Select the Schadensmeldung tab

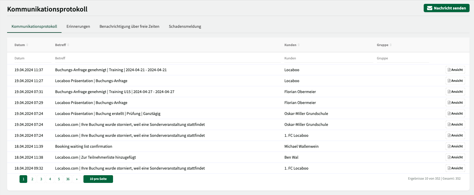coord(185,26)
